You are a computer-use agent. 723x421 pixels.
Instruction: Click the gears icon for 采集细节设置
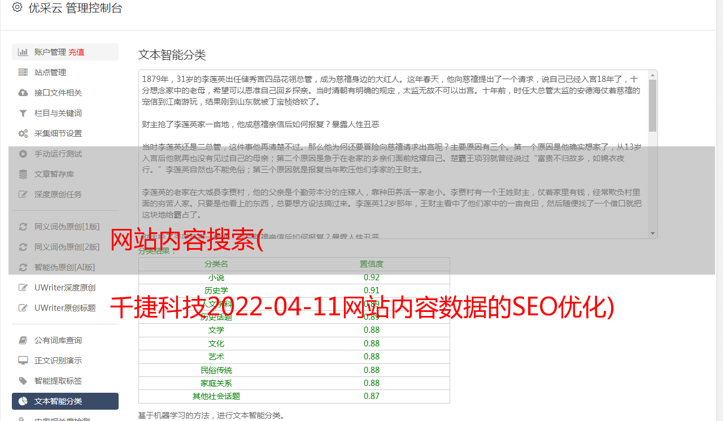(x=23, y=133)
